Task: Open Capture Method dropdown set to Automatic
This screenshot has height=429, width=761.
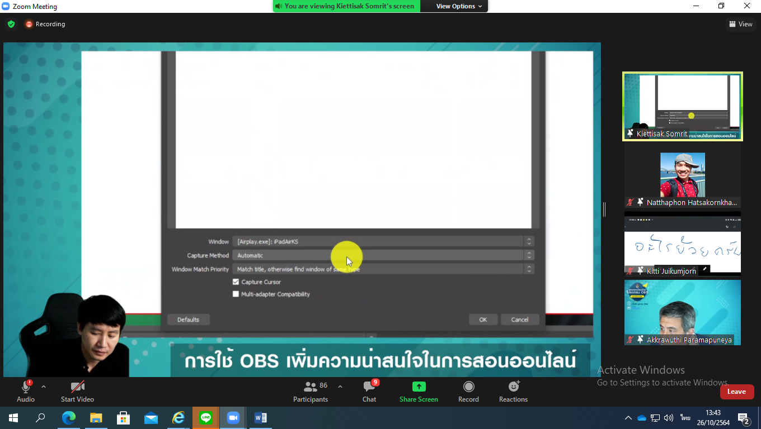Action: click(x=383, y=255)
